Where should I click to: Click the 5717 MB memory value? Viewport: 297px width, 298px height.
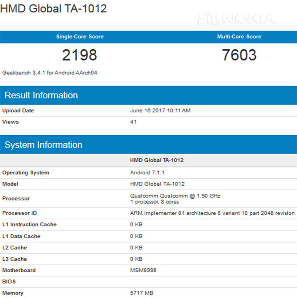[141, 293]
